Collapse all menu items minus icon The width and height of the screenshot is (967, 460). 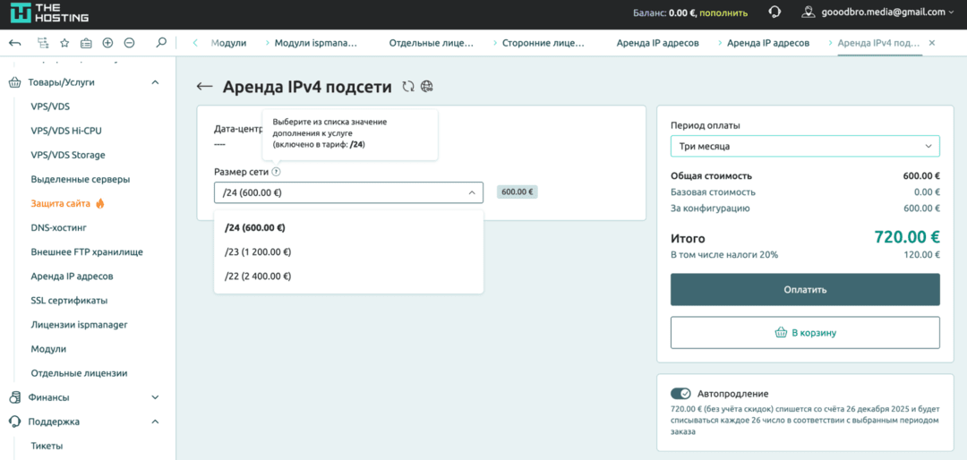(129, 43)
